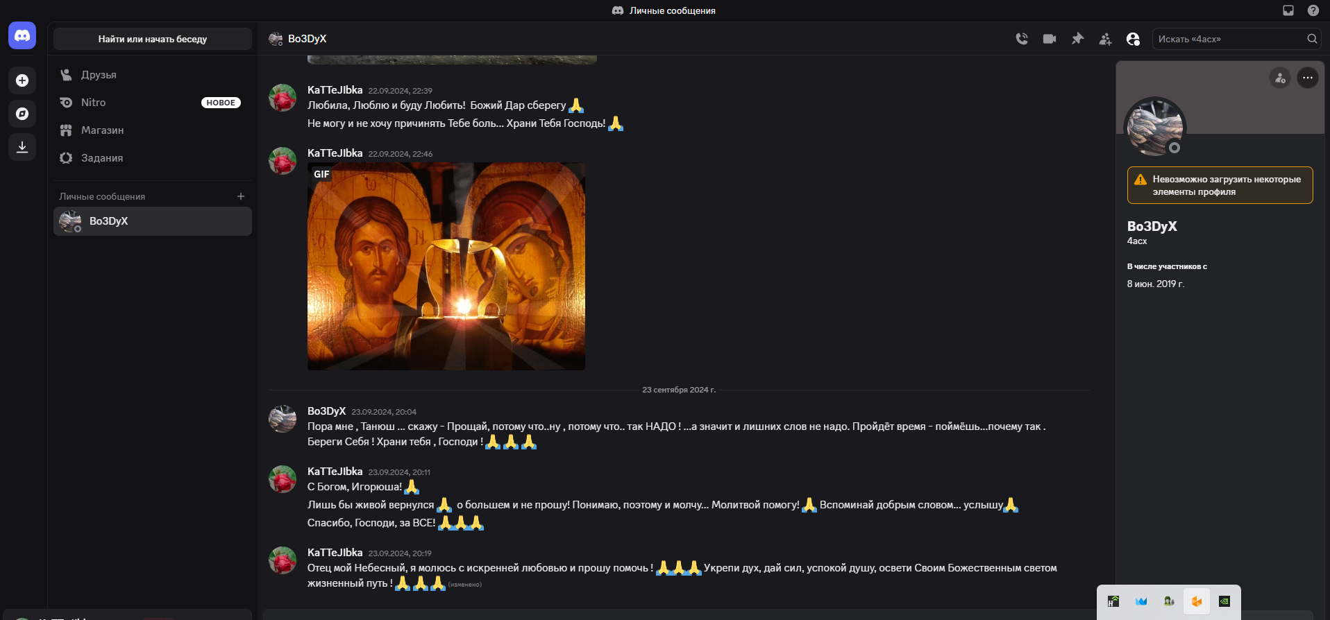Viewport: 1330px width, 620px height.
Task: Click KaTTeJIbka avatar on the 22:46 message
Action: point(283,161)
